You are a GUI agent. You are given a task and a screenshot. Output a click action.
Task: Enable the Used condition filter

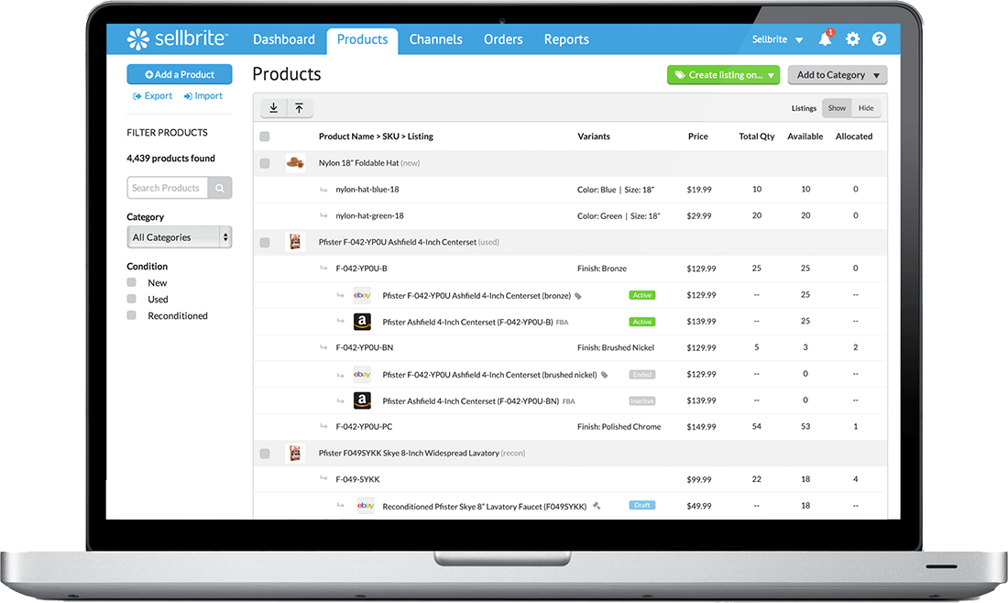tap(132, 299)
